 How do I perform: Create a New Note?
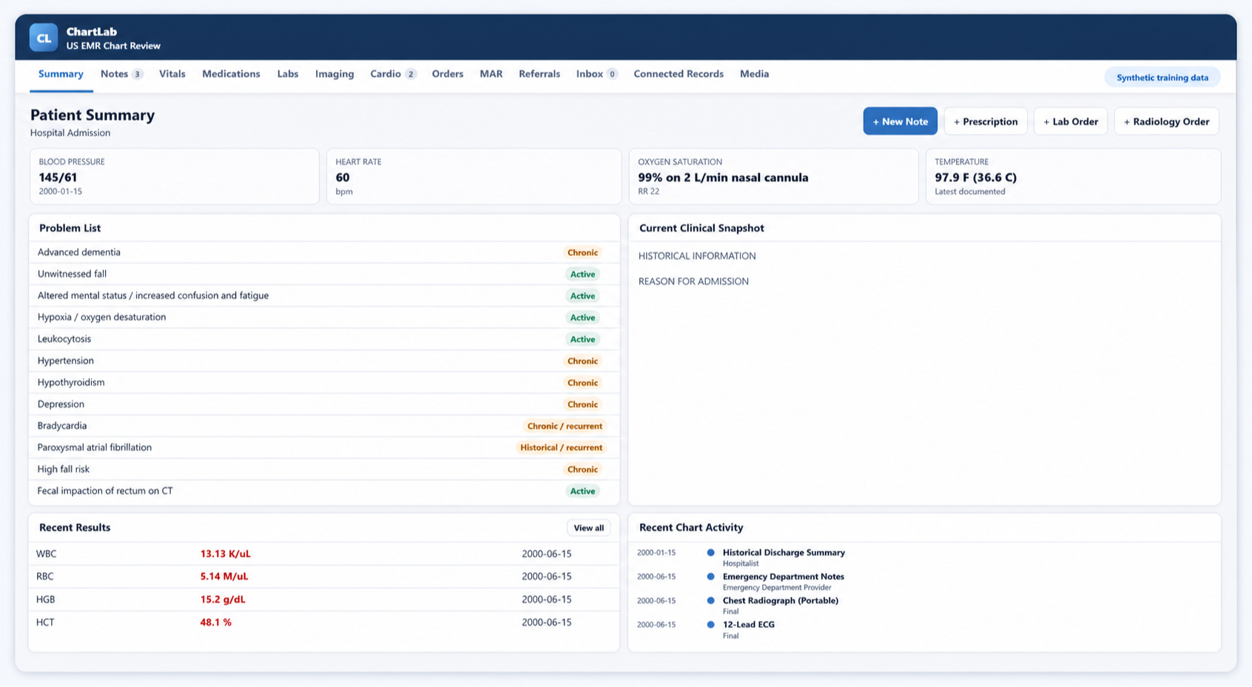click(900, 121)
